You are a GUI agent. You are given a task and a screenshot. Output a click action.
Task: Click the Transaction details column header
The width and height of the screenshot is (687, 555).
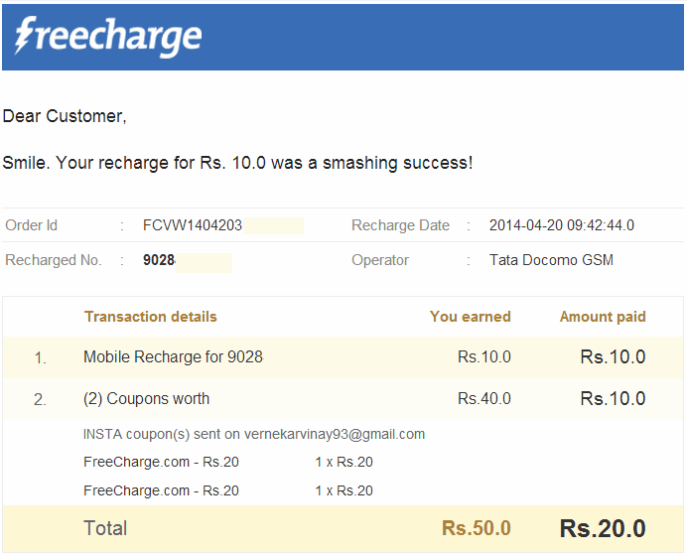150,317
